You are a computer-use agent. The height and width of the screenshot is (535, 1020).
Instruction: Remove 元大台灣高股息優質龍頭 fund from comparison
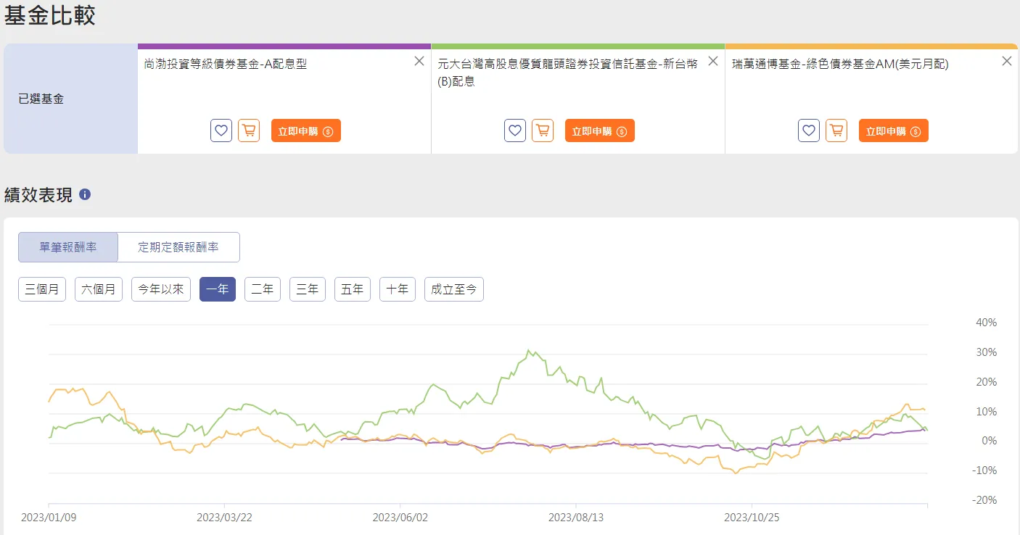(713, 61)
